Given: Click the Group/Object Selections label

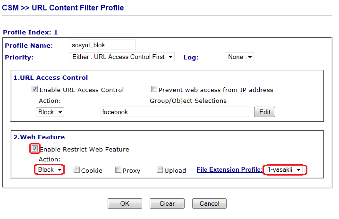Looking at the screenshot, I should coord(188,101).
